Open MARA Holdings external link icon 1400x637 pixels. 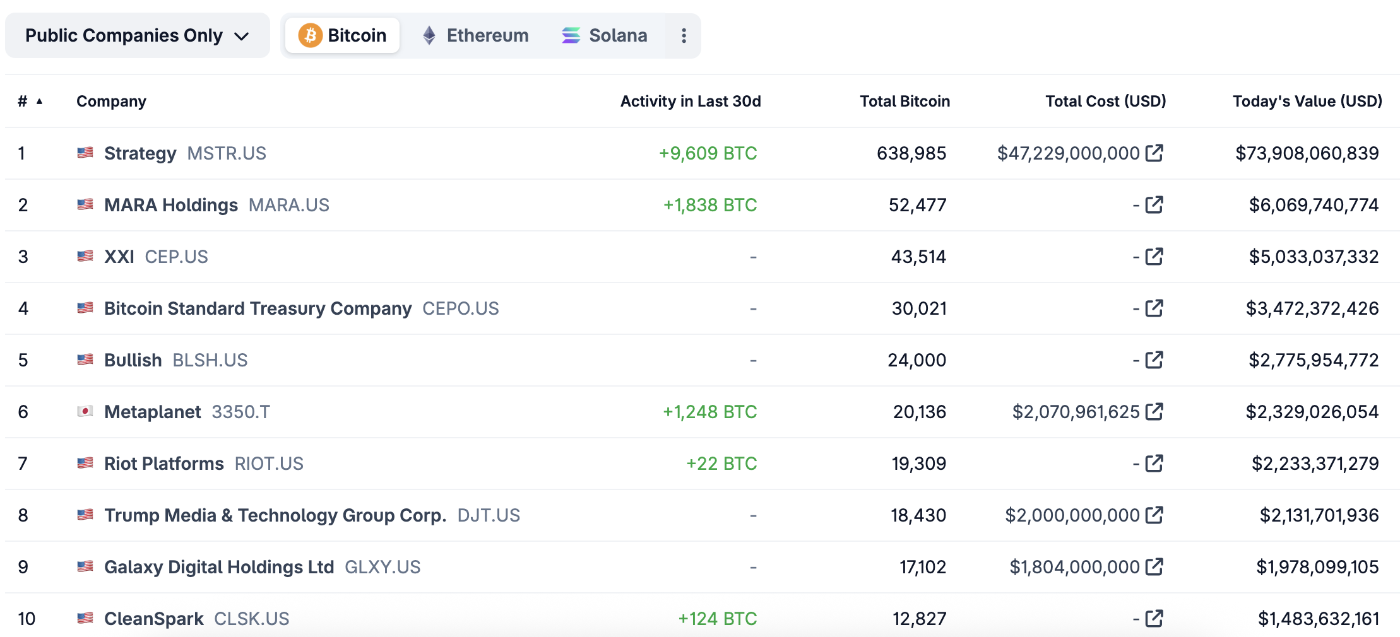pos(1154,204)
